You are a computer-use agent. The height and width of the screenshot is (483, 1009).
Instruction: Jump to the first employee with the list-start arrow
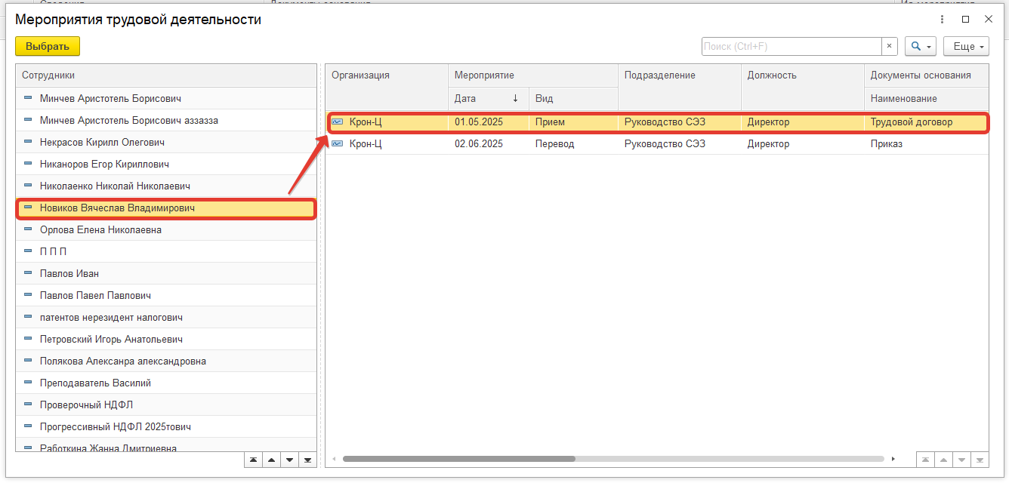(253, 459)
